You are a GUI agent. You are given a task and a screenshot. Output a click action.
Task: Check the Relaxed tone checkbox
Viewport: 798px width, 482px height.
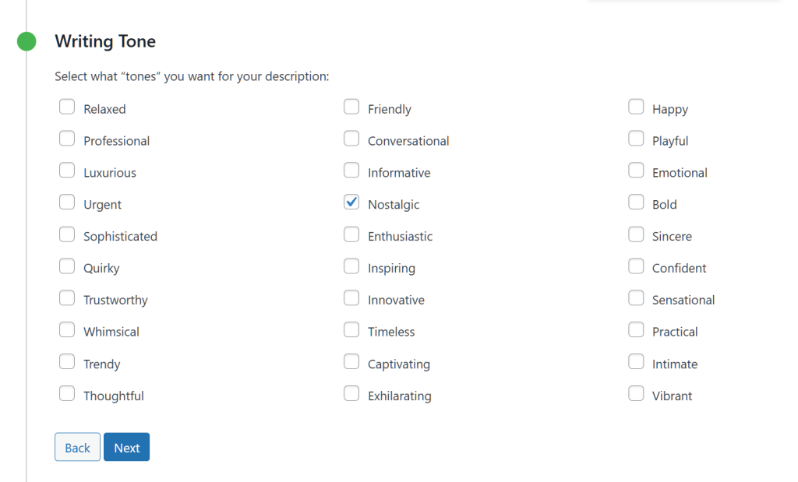click(x=67, y=107)
